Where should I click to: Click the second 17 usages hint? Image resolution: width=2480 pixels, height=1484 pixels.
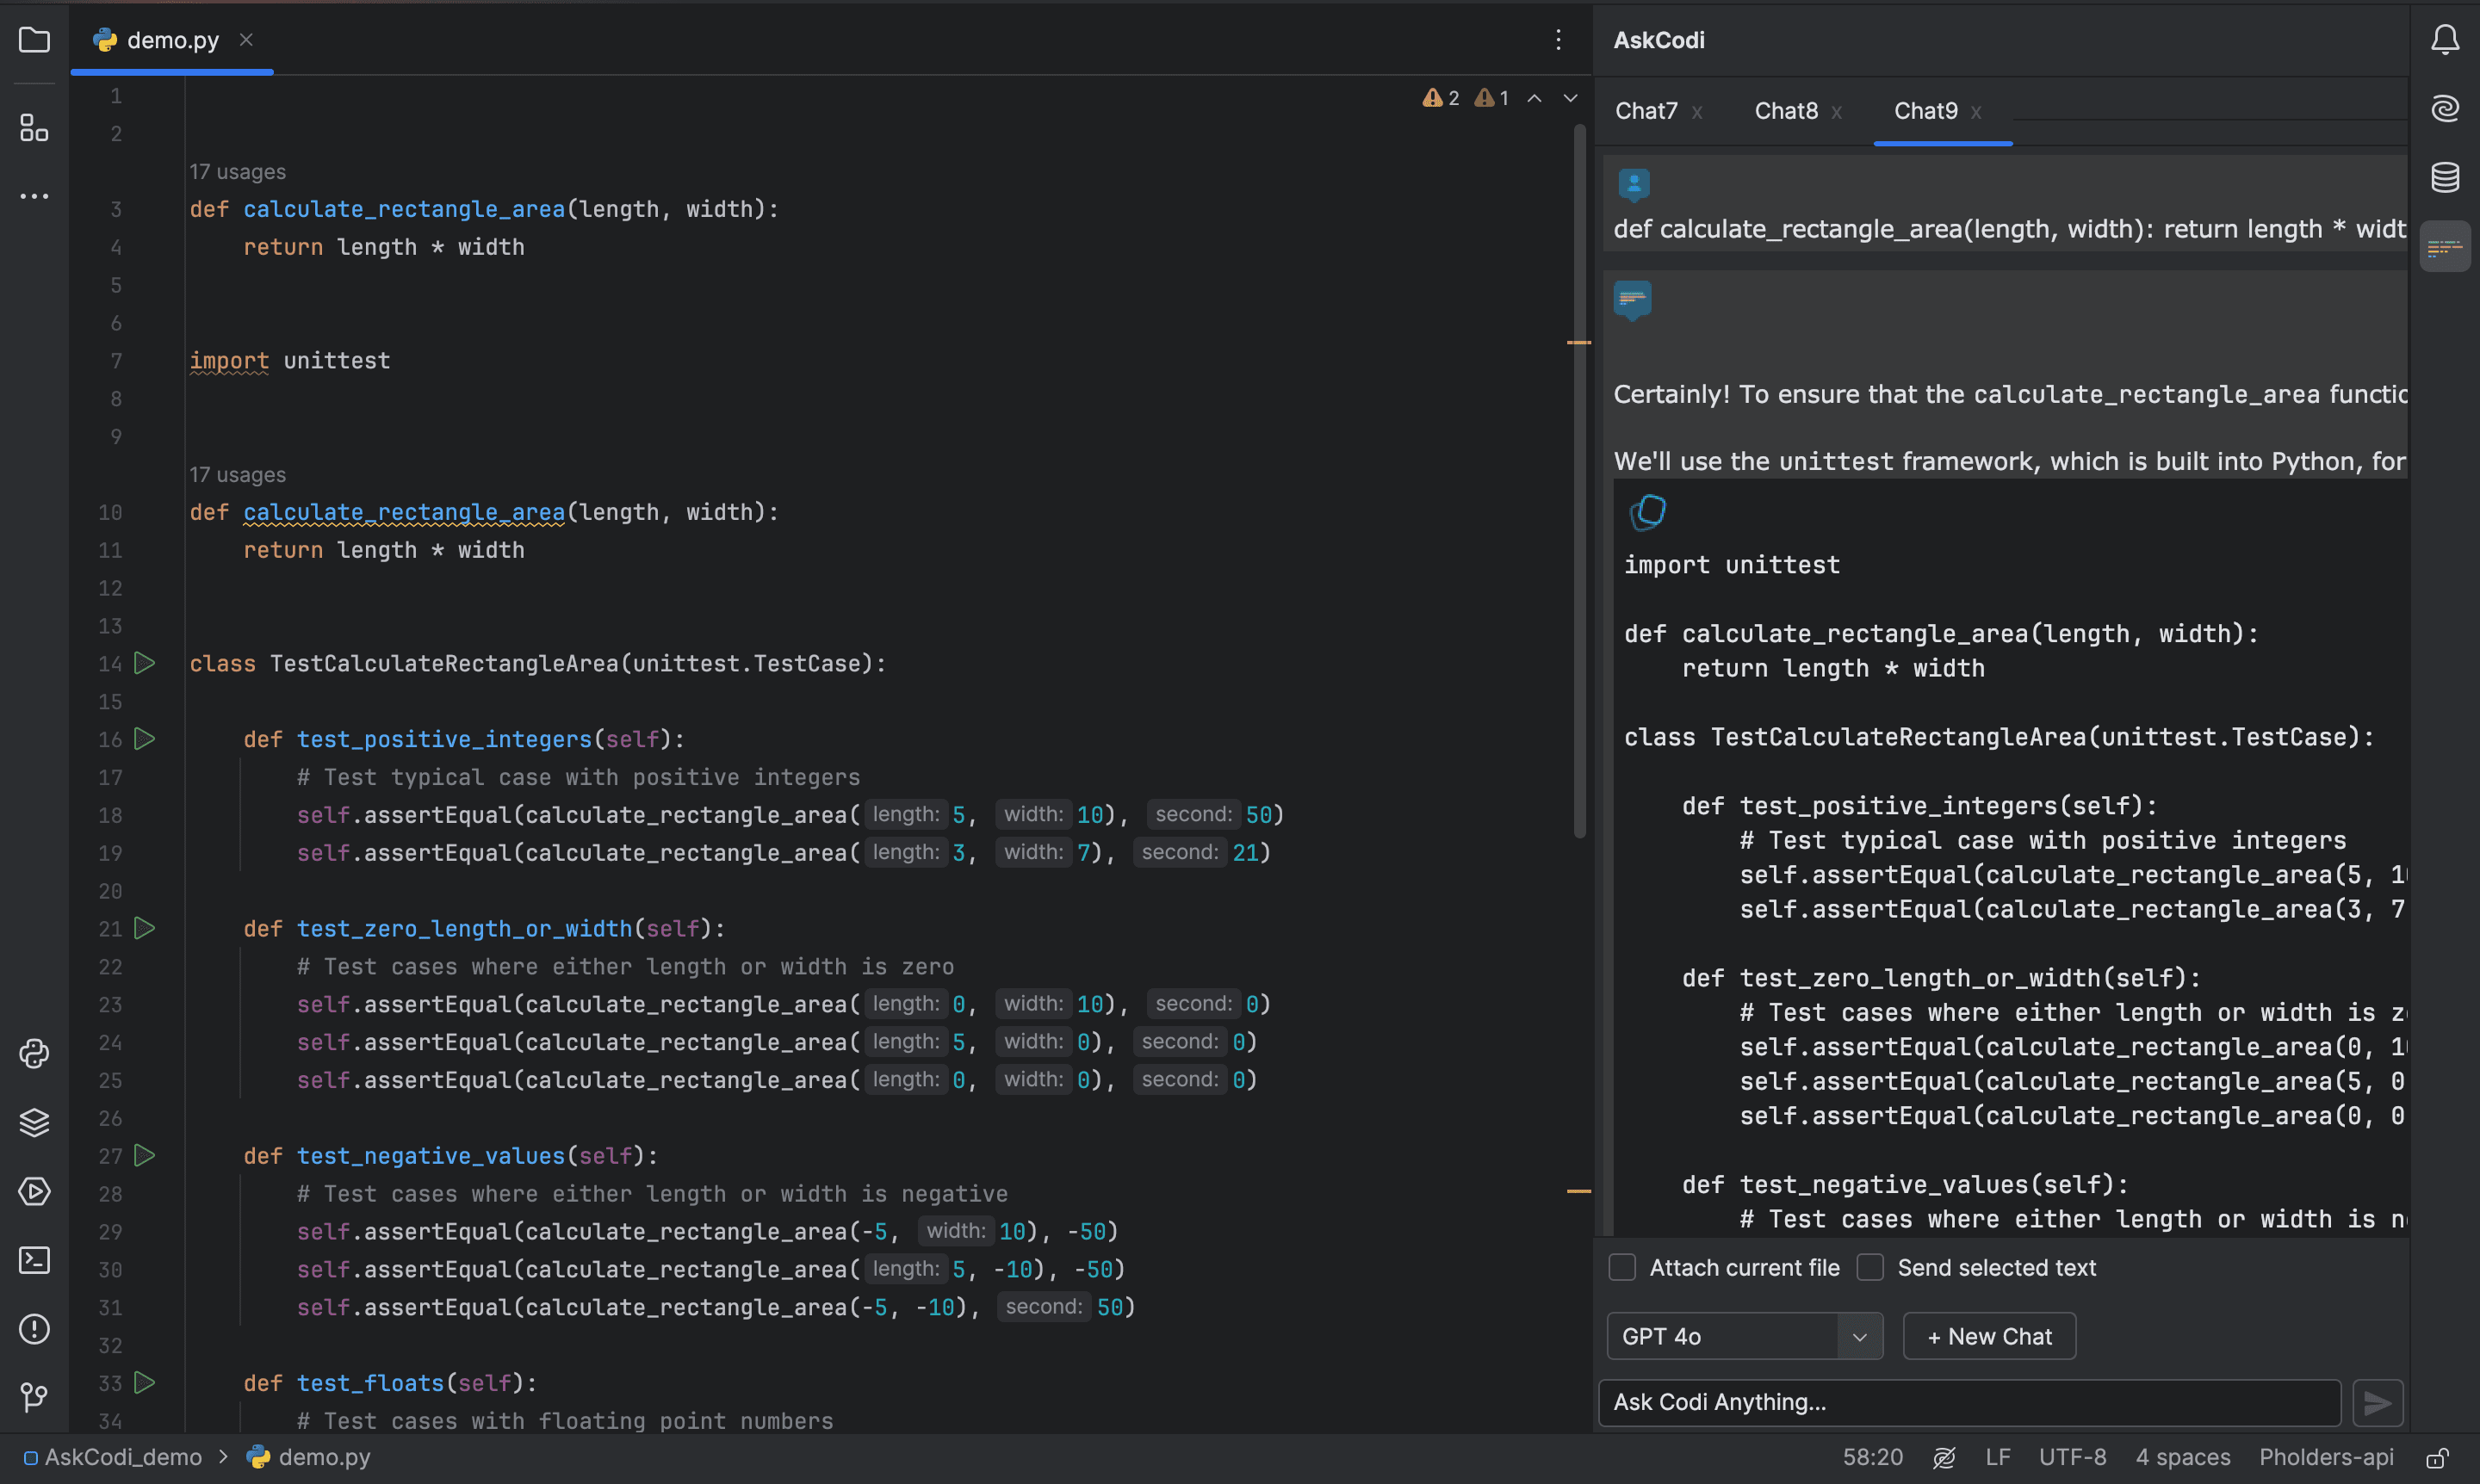[x=238, y=475]
